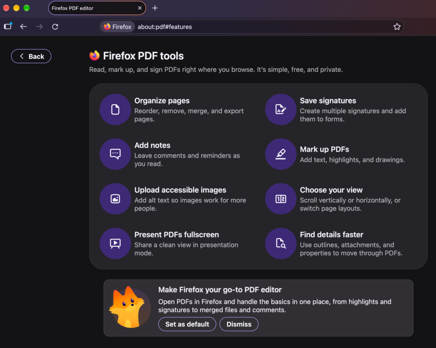Viewport: 436px width, 348px height.
Task: Click the yellow minimize window button
Action: point(17,8)
